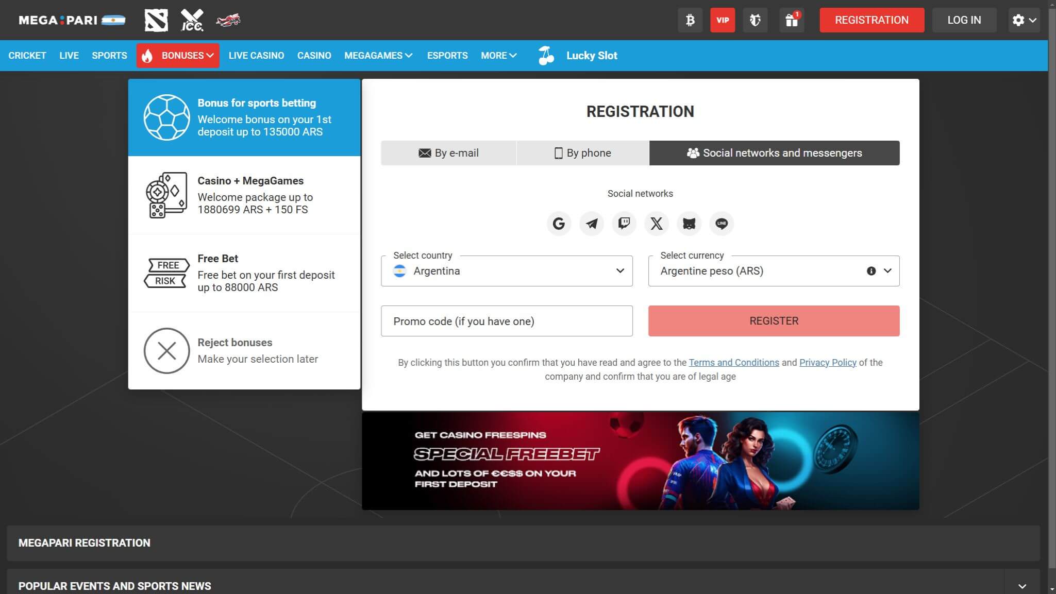The image size is (1056, 594).
Task: Click the Log In button
Action: [x=964, y=20]
